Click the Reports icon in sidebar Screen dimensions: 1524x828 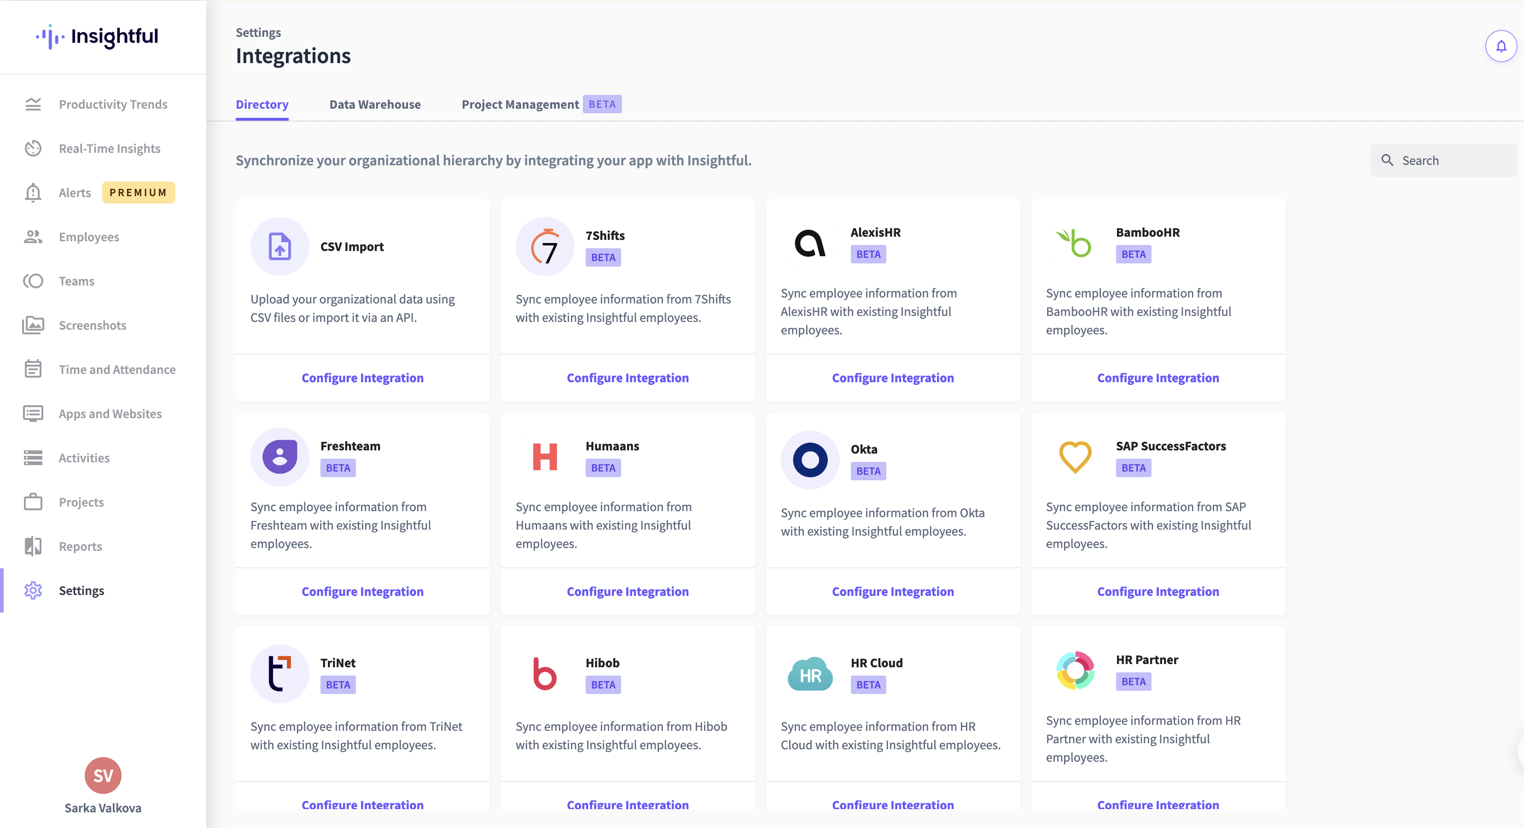33,546
